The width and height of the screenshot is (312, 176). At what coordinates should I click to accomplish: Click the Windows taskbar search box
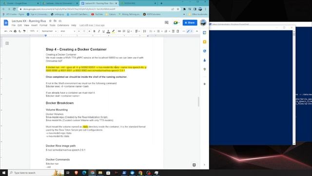tap(36, 173)
